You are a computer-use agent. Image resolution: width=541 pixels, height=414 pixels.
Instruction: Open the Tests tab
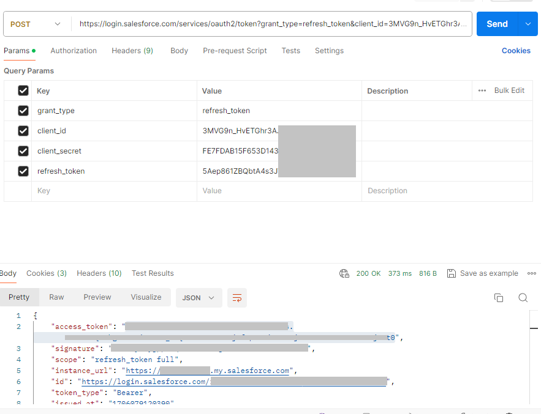click(290, 51)
